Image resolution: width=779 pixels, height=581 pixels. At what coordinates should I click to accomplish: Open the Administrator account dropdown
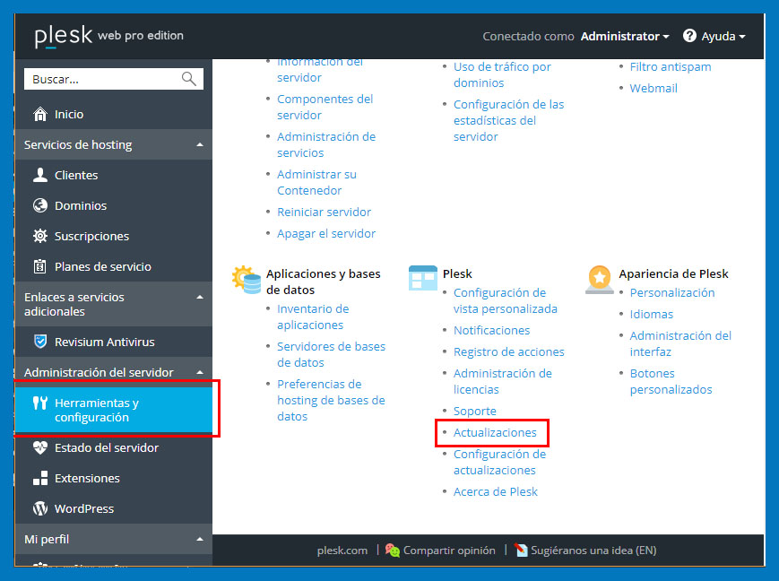pyautogui.click(x=625, y=36)
